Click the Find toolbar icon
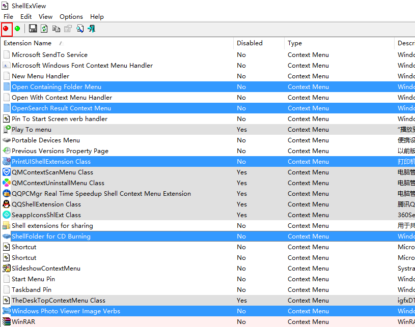The height and width of the screenshot is (327, 415). tap(80, 28)
